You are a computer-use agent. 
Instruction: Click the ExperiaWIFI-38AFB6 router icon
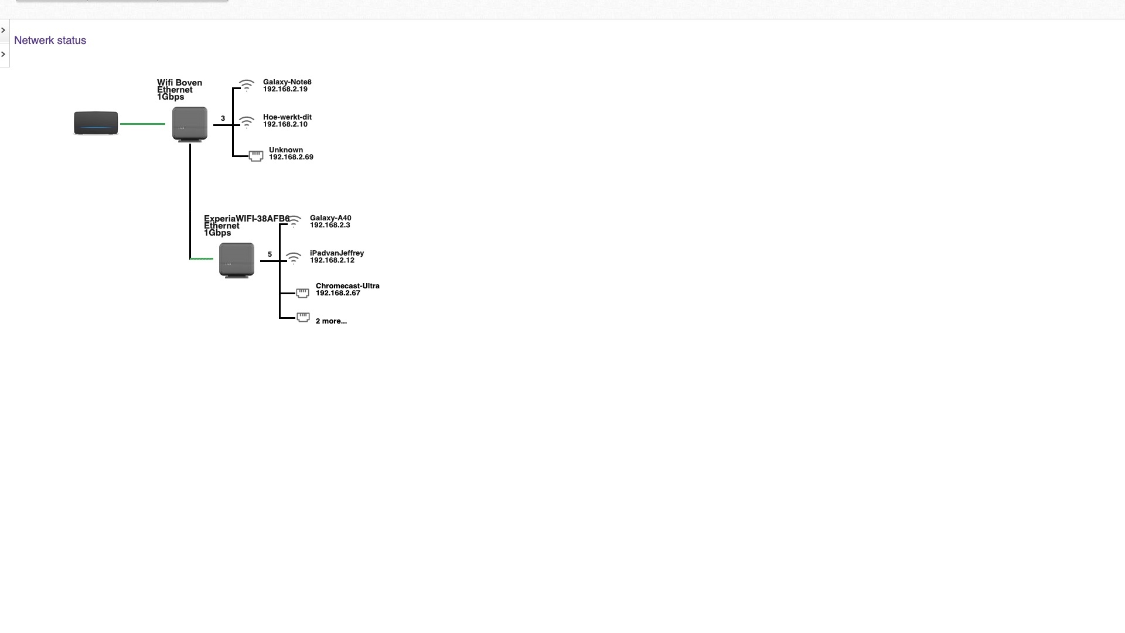coord(237,259)
